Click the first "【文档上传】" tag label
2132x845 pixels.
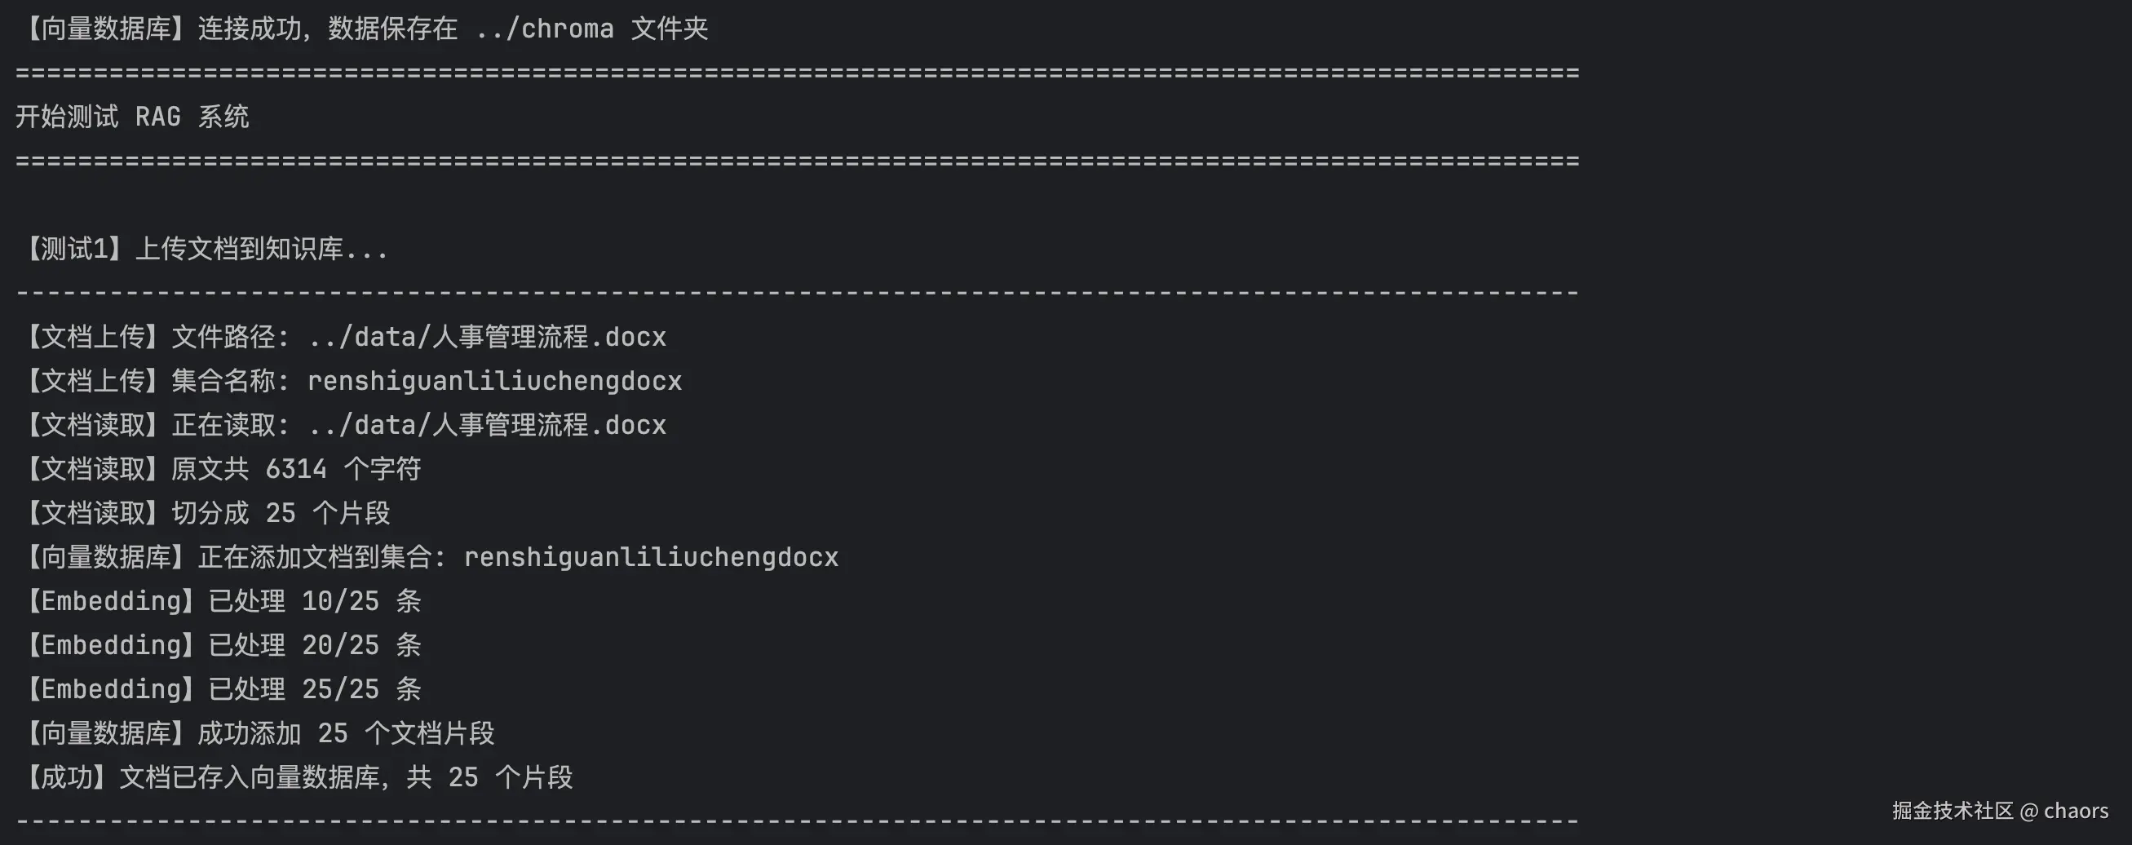coord(92,338)
